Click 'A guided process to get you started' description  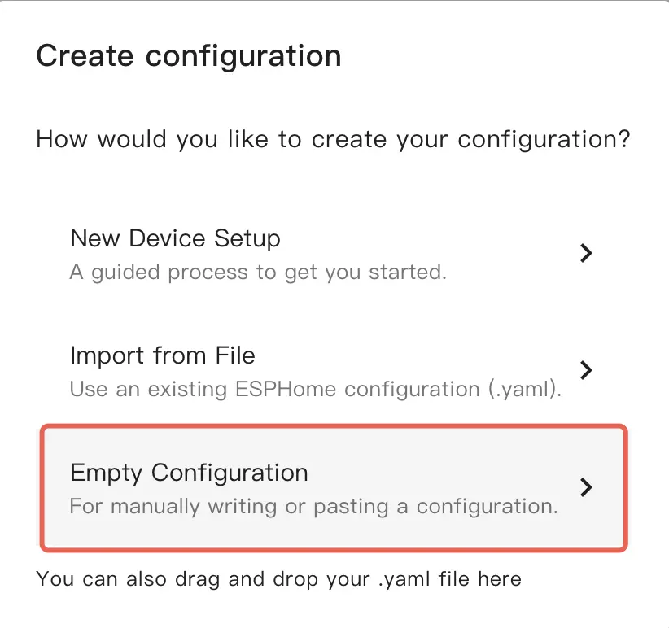258,272
